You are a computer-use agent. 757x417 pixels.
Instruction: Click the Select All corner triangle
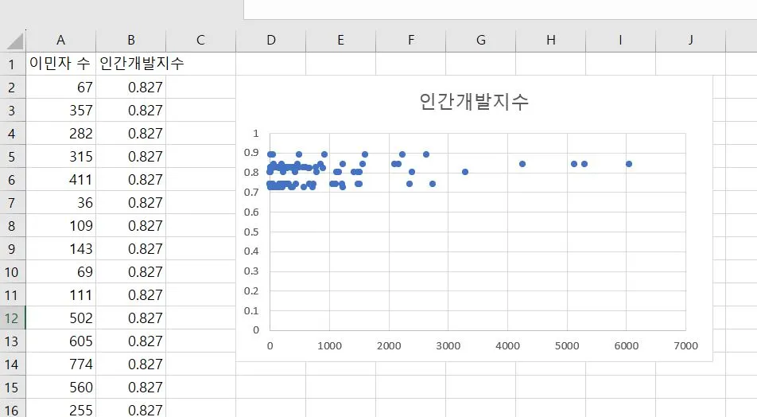tap(15, 41)
